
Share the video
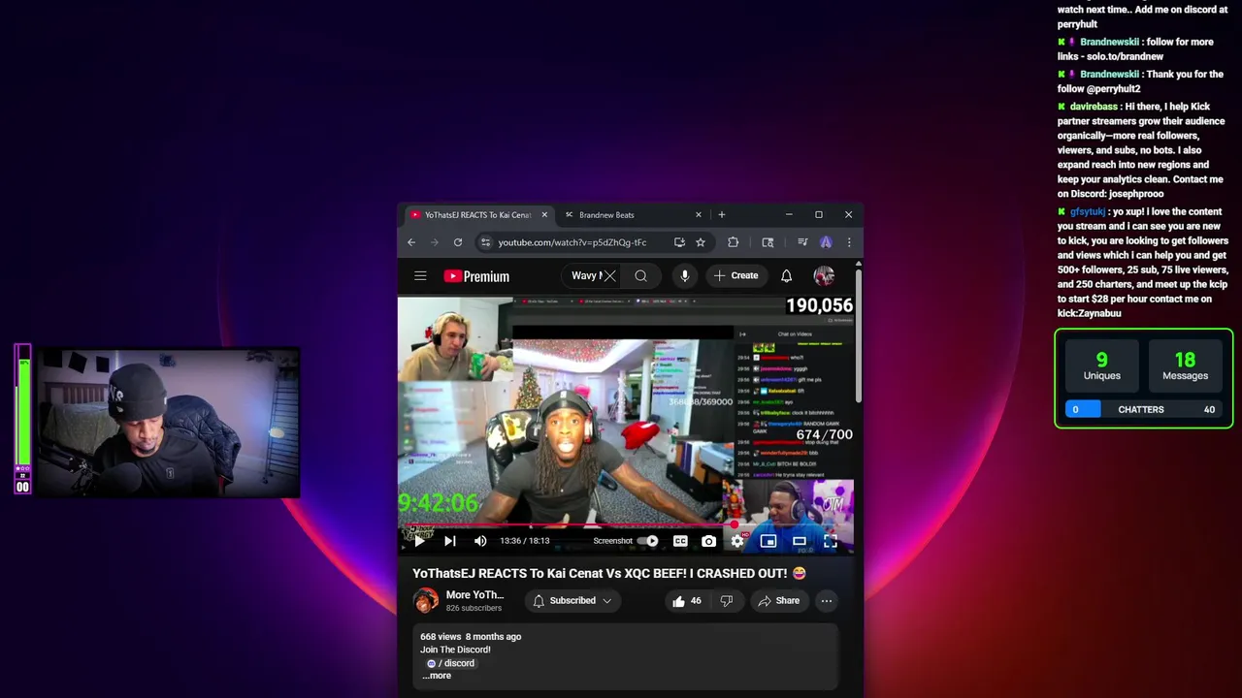779,601
